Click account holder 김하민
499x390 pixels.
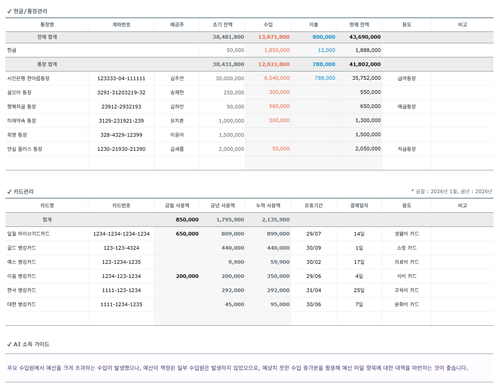click(x=177, y=107)
